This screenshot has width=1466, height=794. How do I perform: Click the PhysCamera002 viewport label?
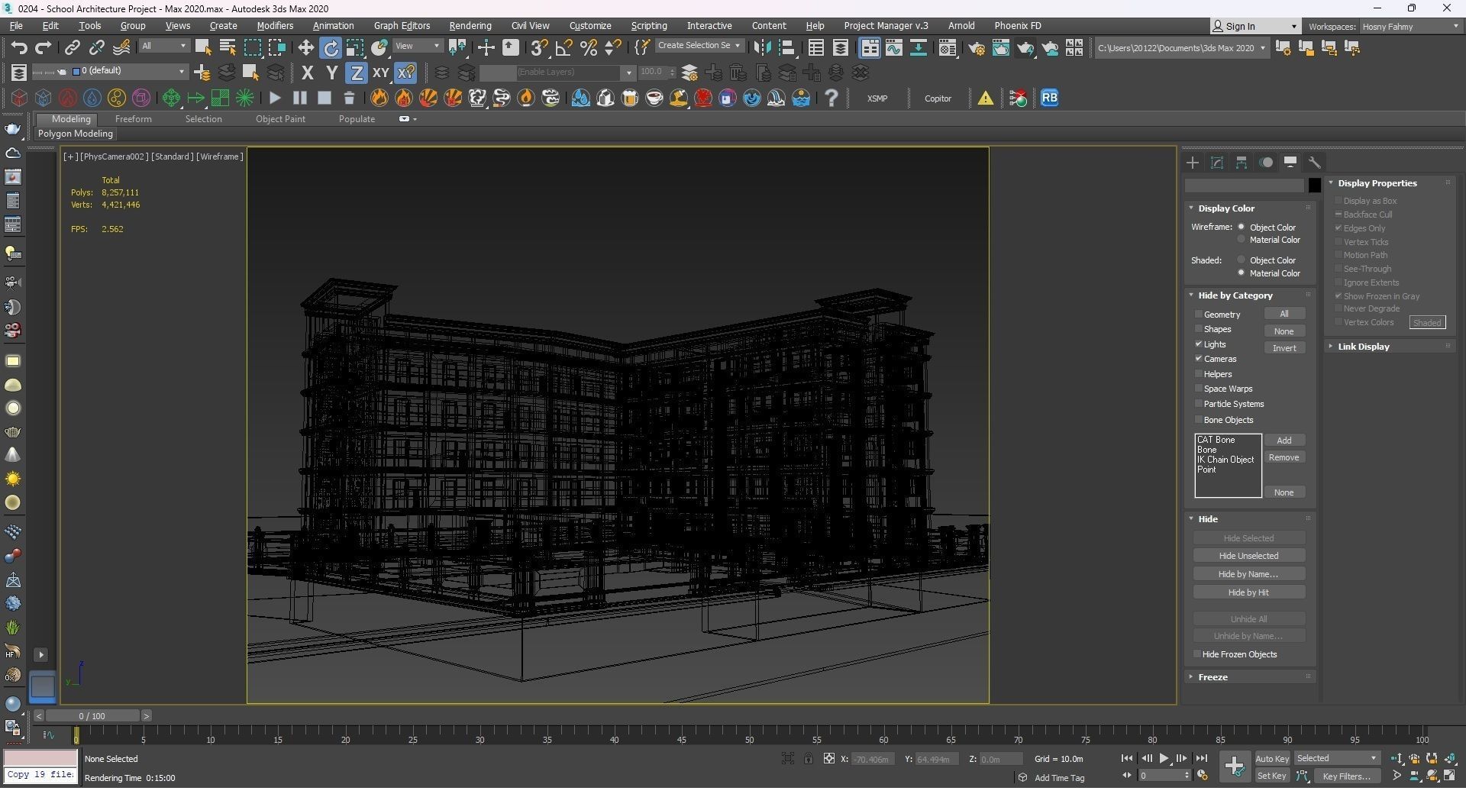pos(114,157)
